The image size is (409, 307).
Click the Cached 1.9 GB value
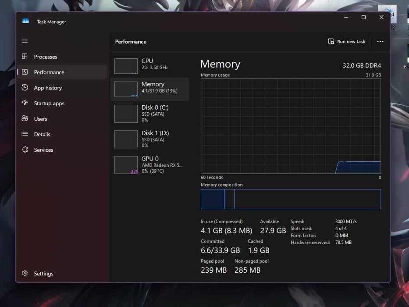point(259,250)
